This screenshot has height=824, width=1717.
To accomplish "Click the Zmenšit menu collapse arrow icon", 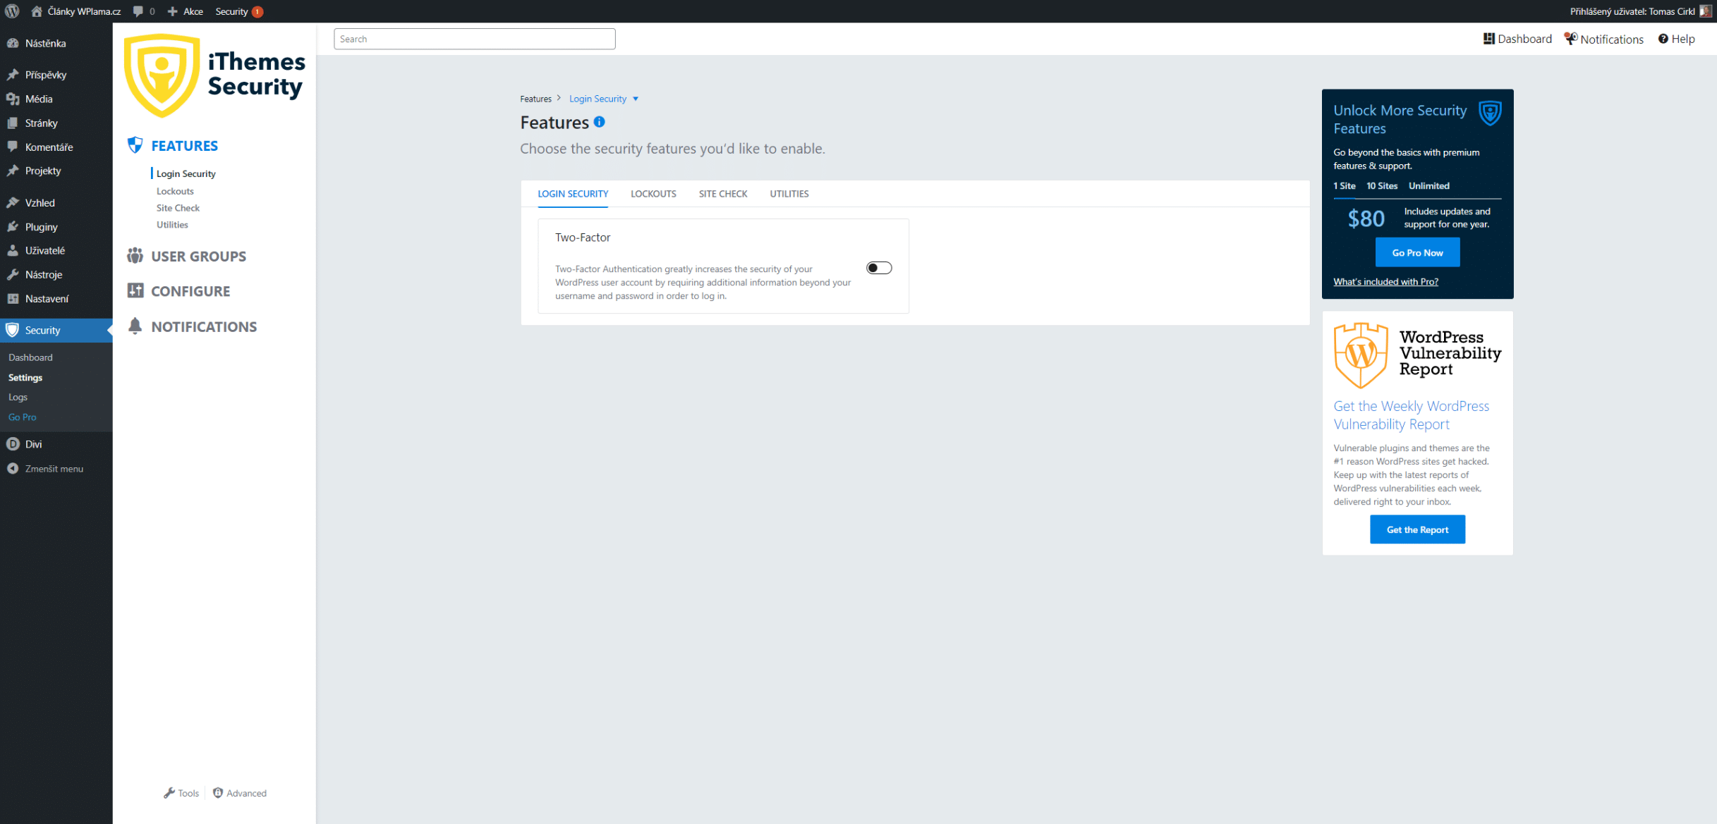I will coord(13,468).
